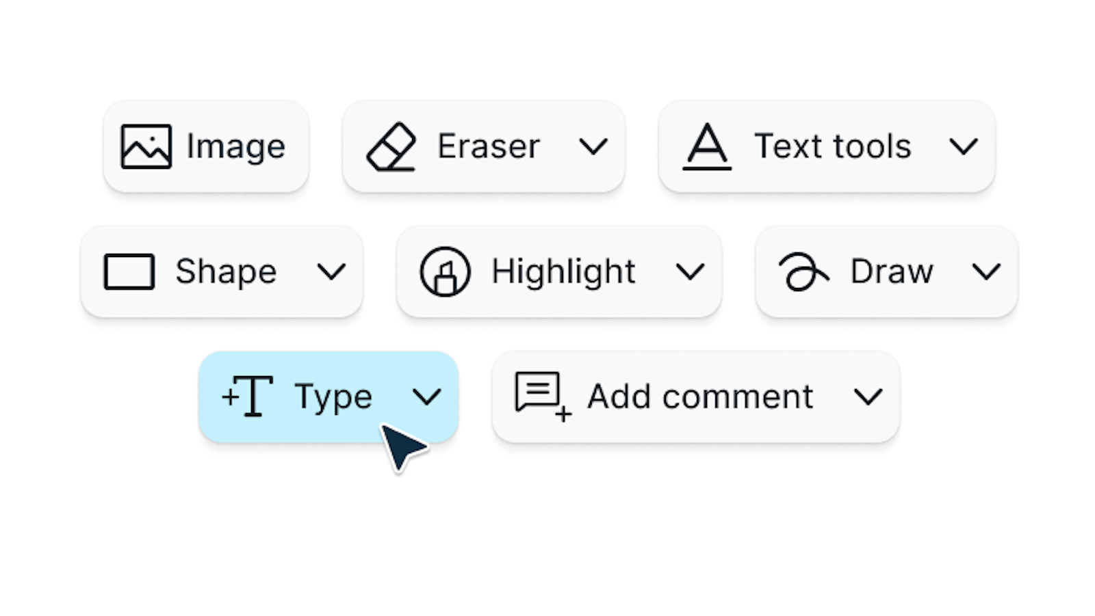This screenshot has height=616, width=1095.
Task: Select the Eraser tool icon
Action: [391, 146]
